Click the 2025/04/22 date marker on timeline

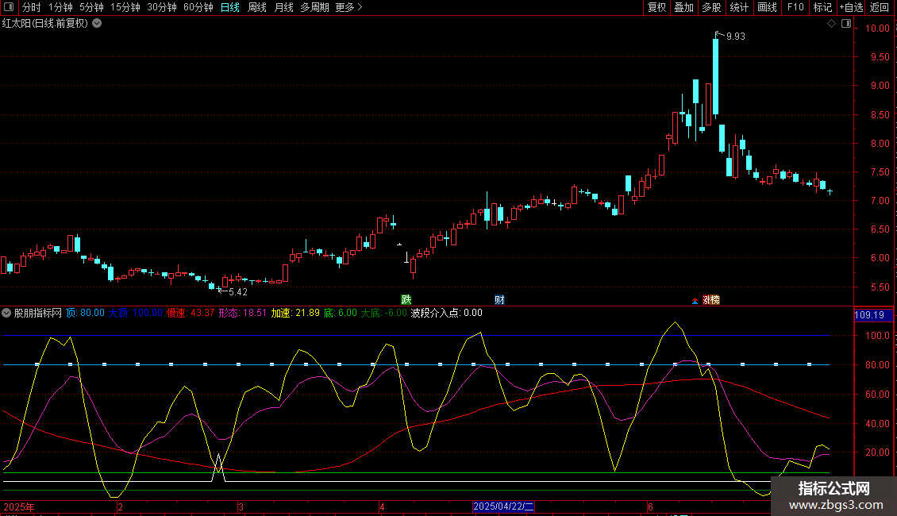click(x=504, y=506)
